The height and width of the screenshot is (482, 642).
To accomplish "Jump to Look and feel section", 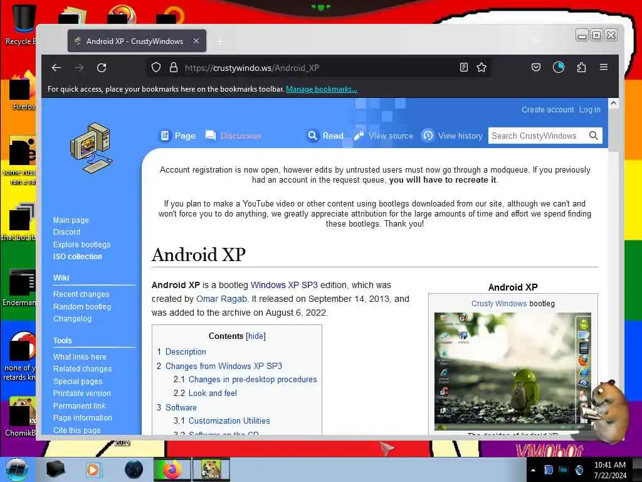I will pyautogui.click(x=213, y=393).
